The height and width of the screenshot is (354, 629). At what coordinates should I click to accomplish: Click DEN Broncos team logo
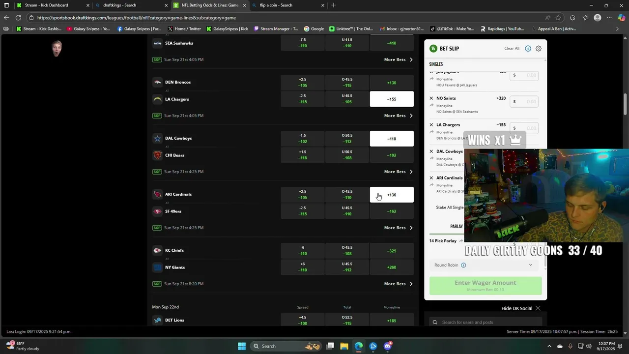[157, 82]
